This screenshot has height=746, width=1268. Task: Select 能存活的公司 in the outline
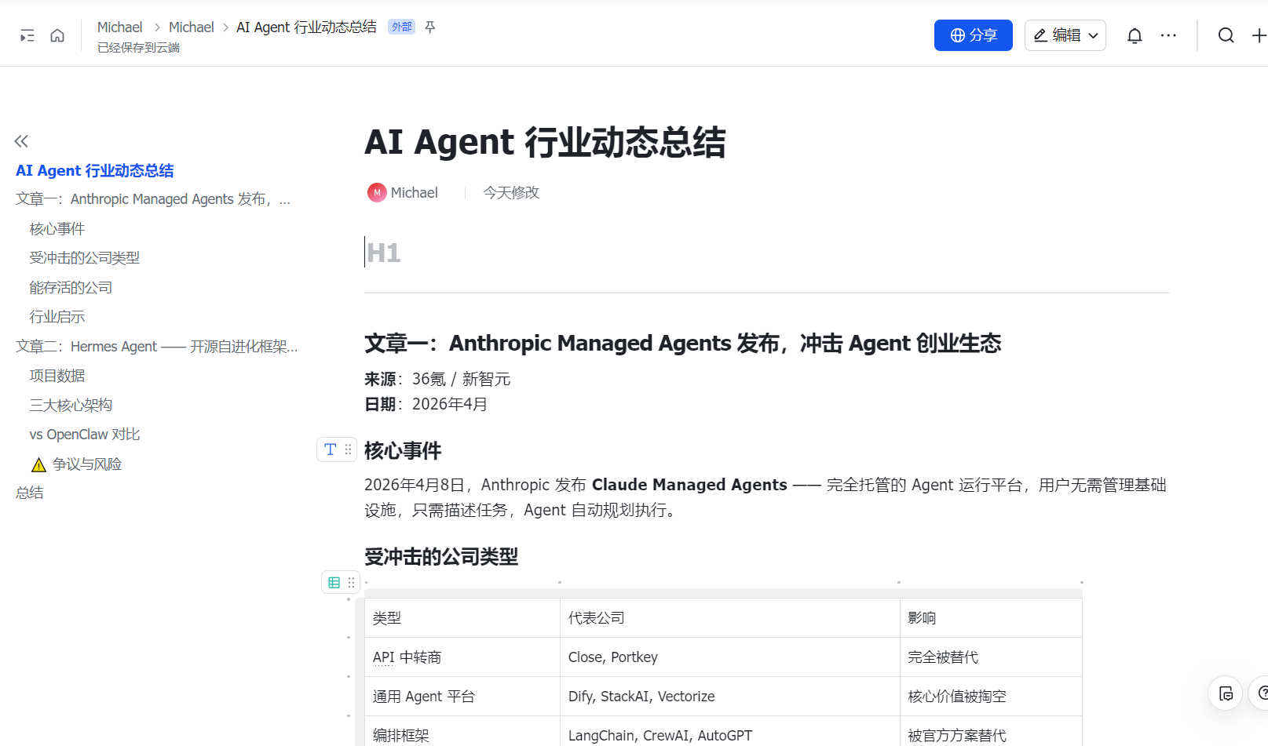point(71,288)
